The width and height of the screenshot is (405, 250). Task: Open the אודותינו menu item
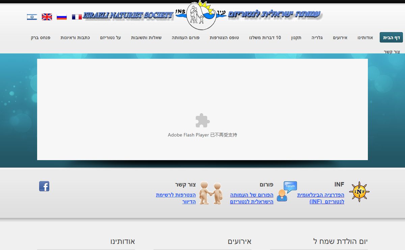(365, 37)
